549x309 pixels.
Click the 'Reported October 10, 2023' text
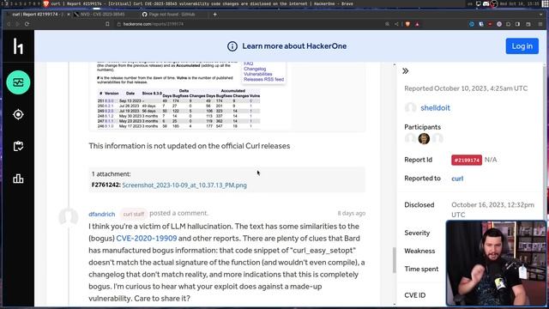pyautogui.click(x=466, y=88)
